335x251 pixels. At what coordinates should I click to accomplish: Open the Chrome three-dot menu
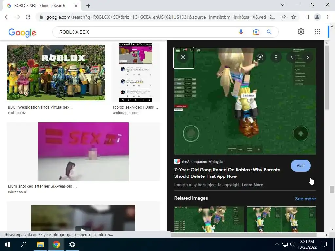click(328, 17)
